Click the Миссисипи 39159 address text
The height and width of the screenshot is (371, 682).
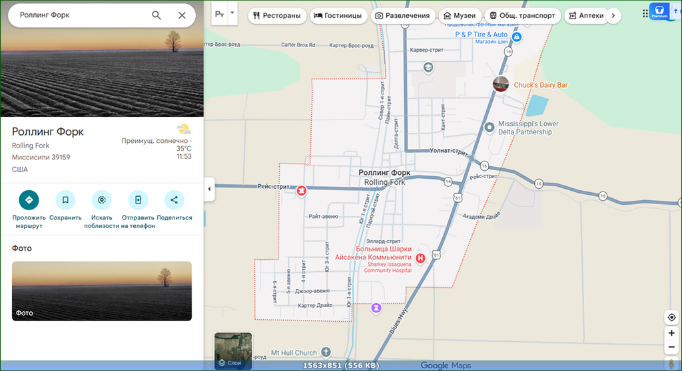[x=41, y=158]
